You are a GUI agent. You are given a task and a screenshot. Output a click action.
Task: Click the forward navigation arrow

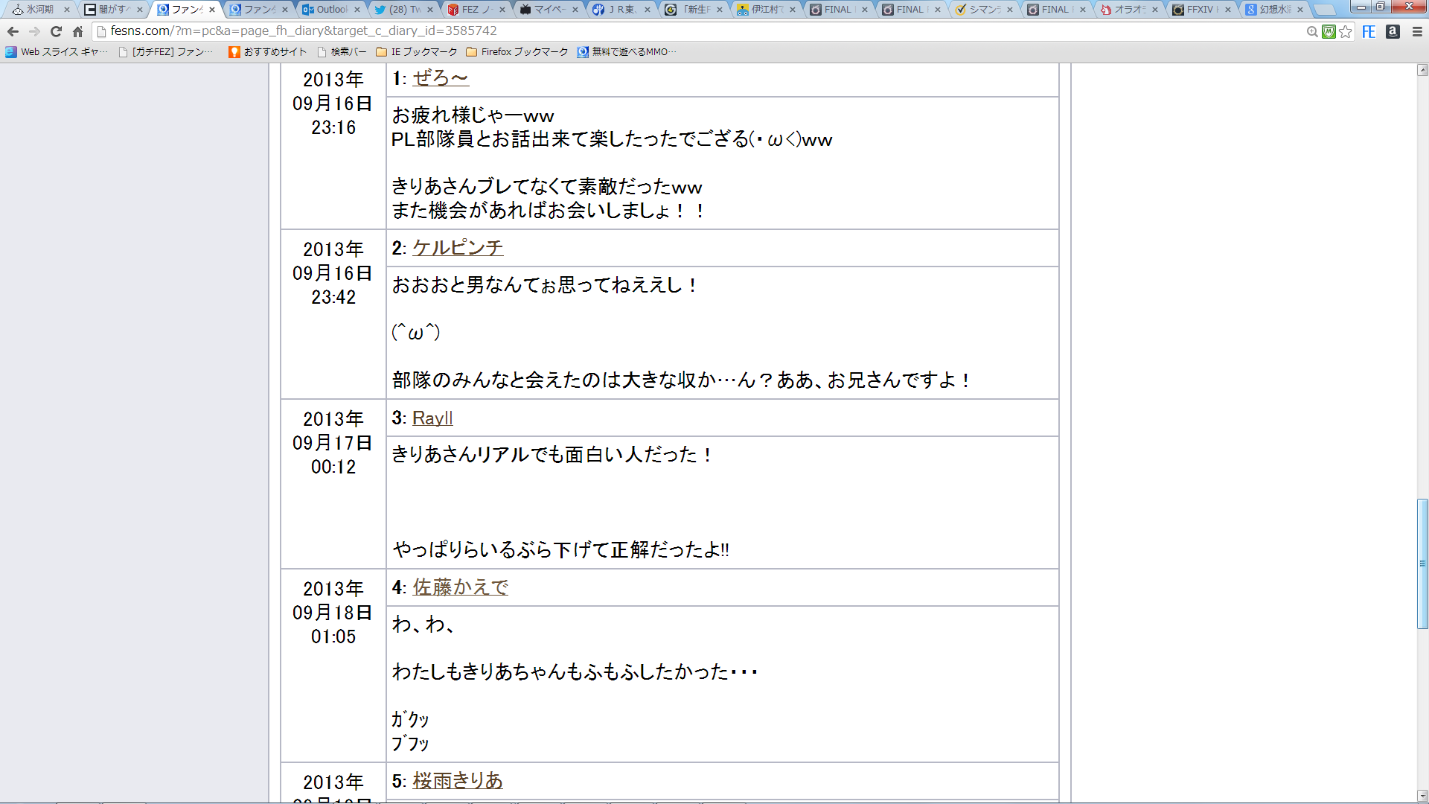[x=34, y=31]
